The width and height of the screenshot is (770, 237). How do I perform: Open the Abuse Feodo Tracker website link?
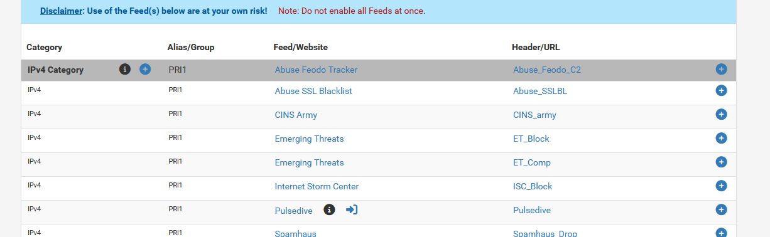(x=316, y=70)
